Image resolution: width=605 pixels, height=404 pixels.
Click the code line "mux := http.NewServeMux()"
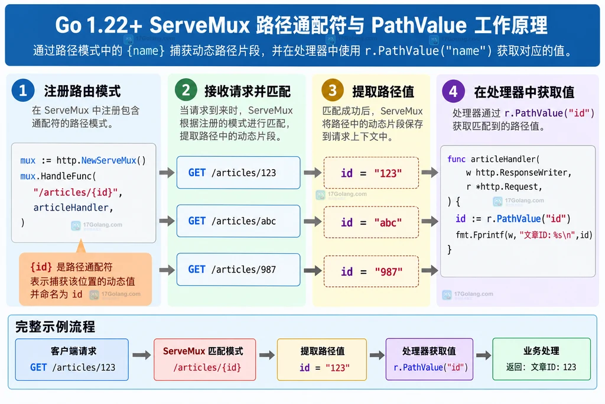pos(83,160)
